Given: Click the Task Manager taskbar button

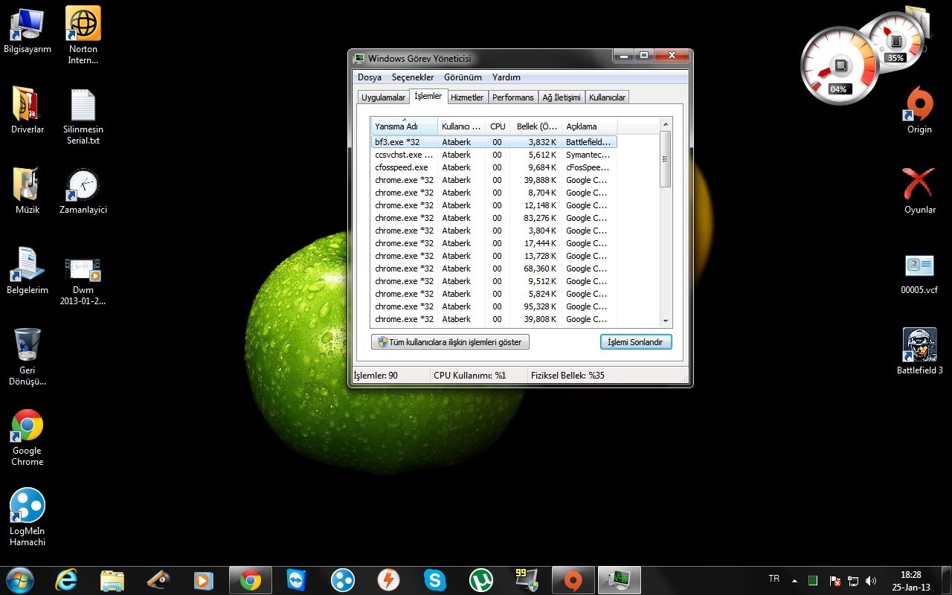Looking at the screenshot, I should 619,580.
